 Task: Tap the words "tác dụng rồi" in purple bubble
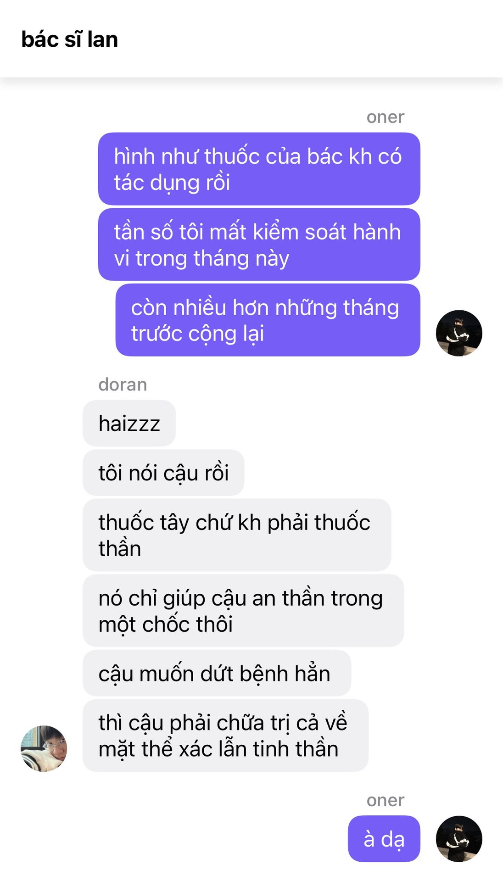pyautogui.click(x=172, y=183)
